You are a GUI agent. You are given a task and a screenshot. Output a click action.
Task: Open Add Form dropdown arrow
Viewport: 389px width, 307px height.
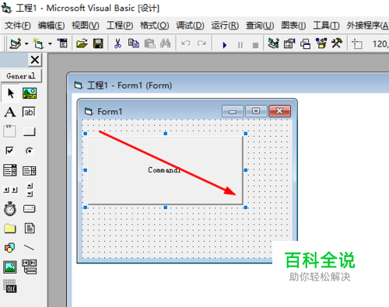click(x=50, y=44)
